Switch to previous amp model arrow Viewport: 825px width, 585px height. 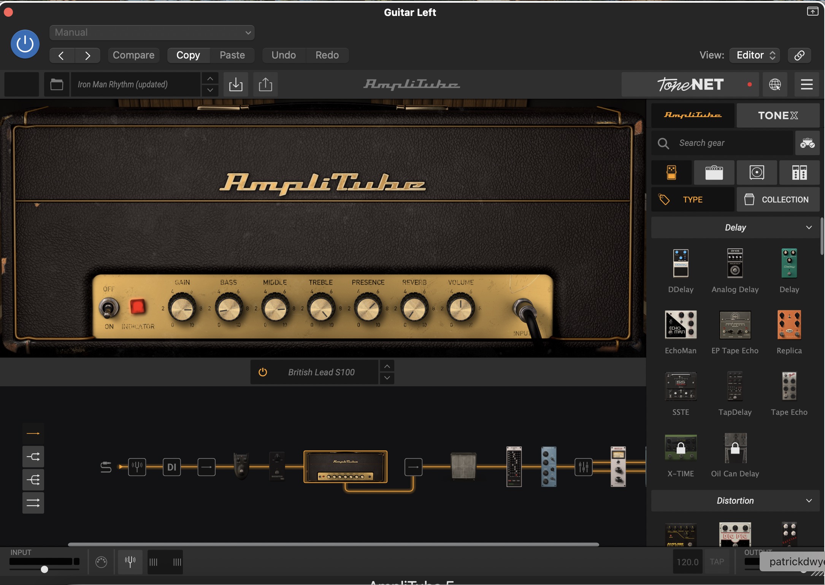coord(387,366)
